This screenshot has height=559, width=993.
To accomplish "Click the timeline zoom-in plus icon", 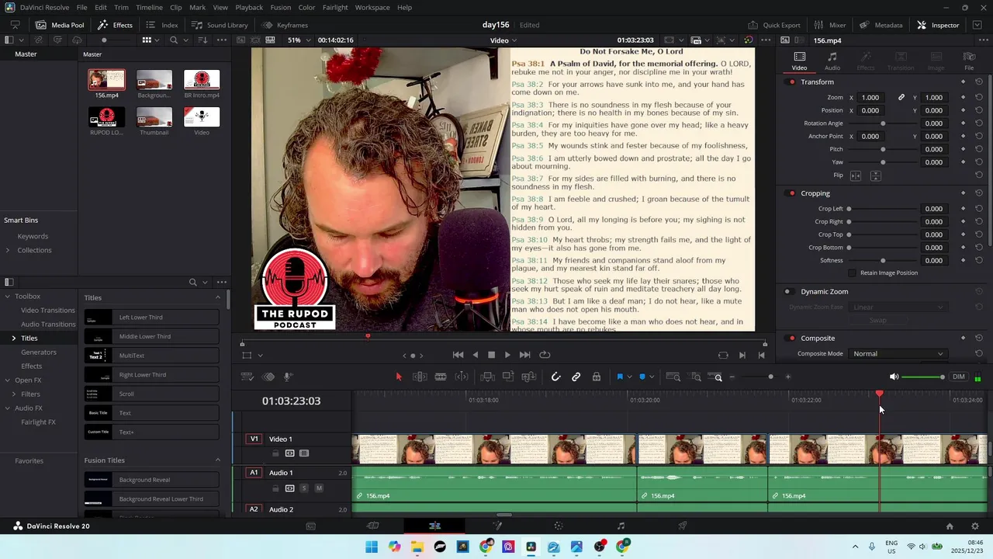I will coord(787,377).
